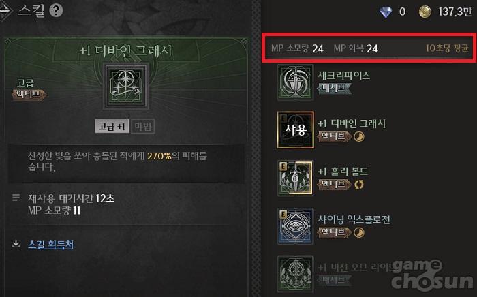Image resolution: width=477 pixels, height=297 pixels.
Task: Click the blue diamond currency icon
Action: (x=386, y=12)
